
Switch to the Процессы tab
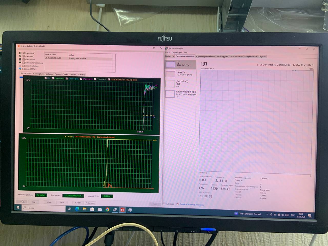point(169,56)
